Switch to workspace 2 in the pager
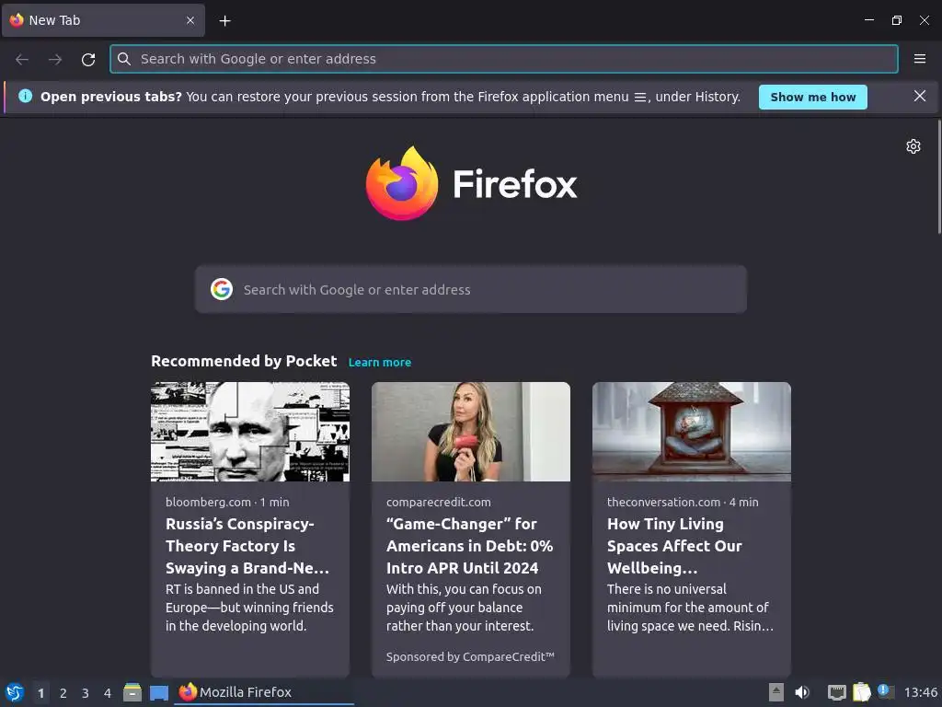Screen dimensions: 942x707 point(63,693)
